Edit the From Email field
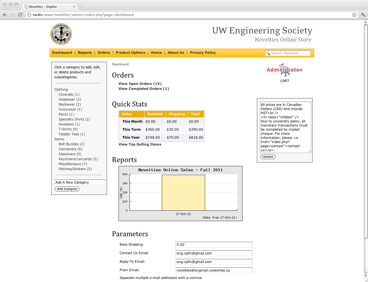The height and width of the screenshot is (282, 368). (214, 270)
